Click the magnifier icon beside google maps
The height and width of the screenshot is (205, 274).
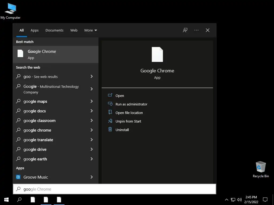pyautogui.click(x=18, y=101)
